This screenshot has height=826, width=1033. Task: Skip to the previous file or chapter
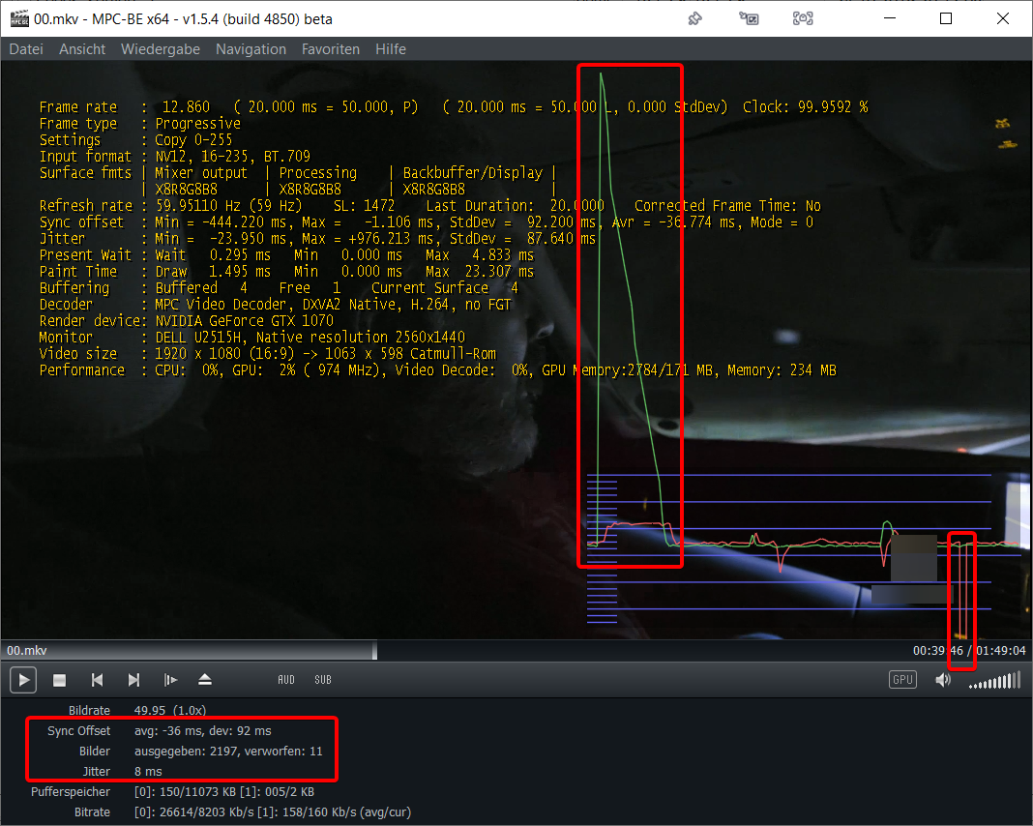pyautogui.click(x=97, y=680)
